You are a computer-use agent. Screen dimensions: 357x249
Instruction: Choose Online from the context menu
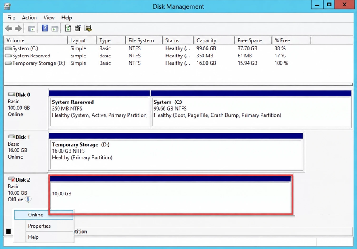(44, 215)
